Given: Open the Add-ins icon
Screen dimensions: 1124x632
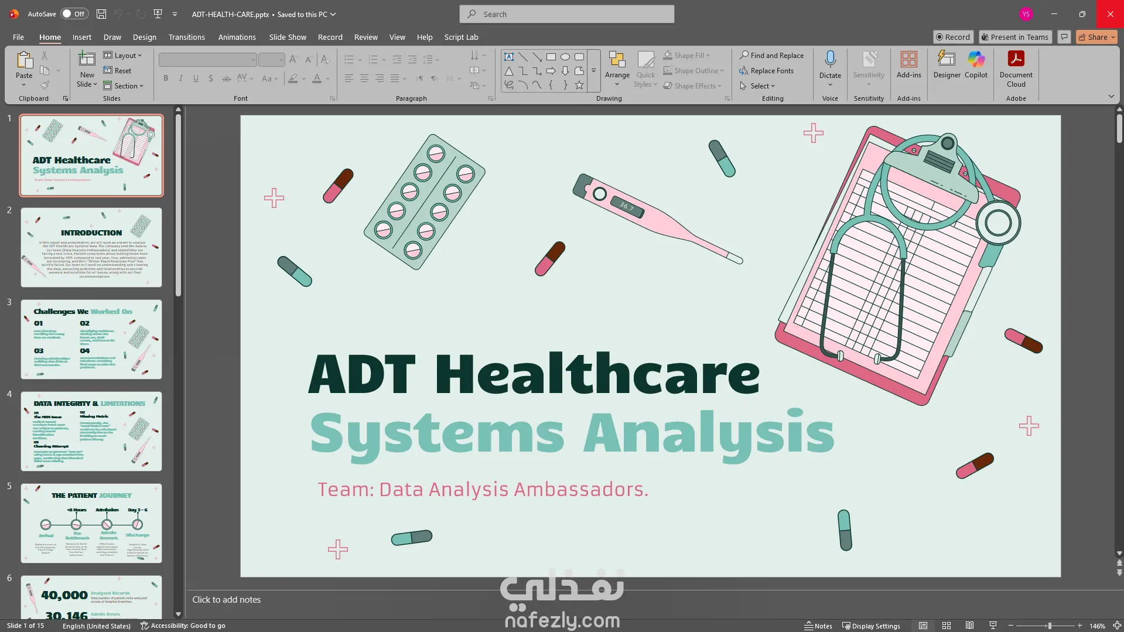Looking at the screenshot, I should (x=908, y=60).
